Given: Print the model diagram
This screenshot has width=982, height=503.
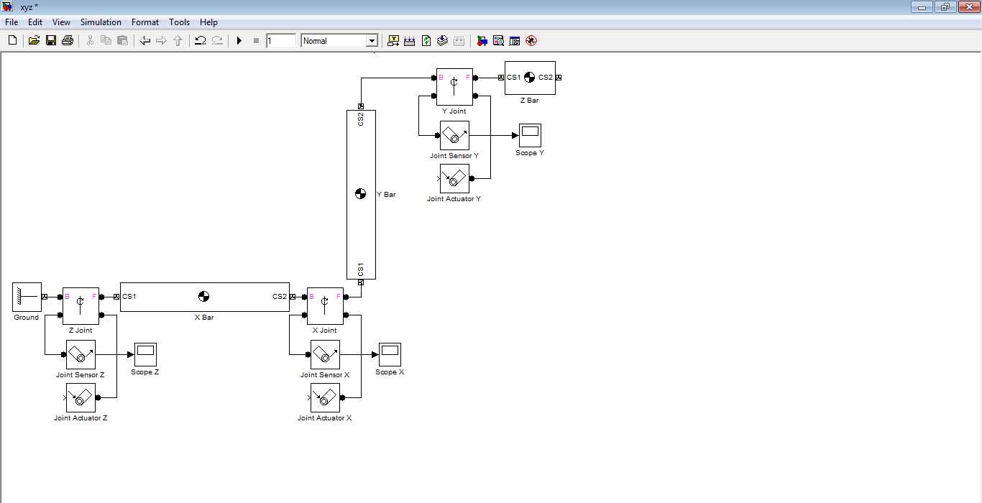Looking at the screenshot, I should 67,40.
